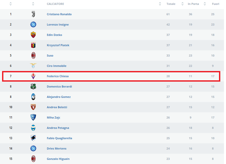Click the Empoli crest next to Miha Zajc
226x164 pixels.
(x=33, y=118)
